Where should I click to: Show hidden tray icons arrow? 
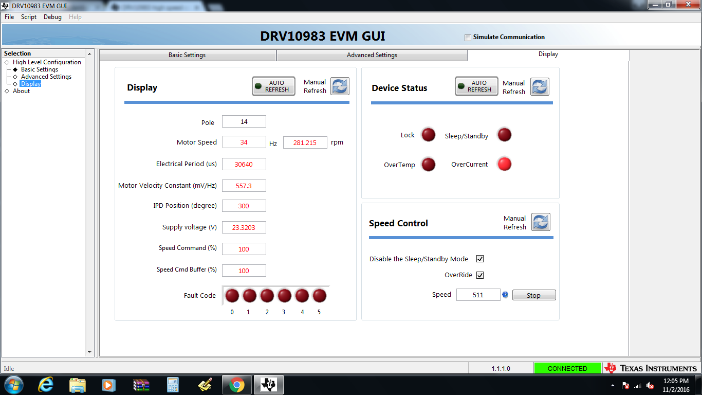[613, 385]
